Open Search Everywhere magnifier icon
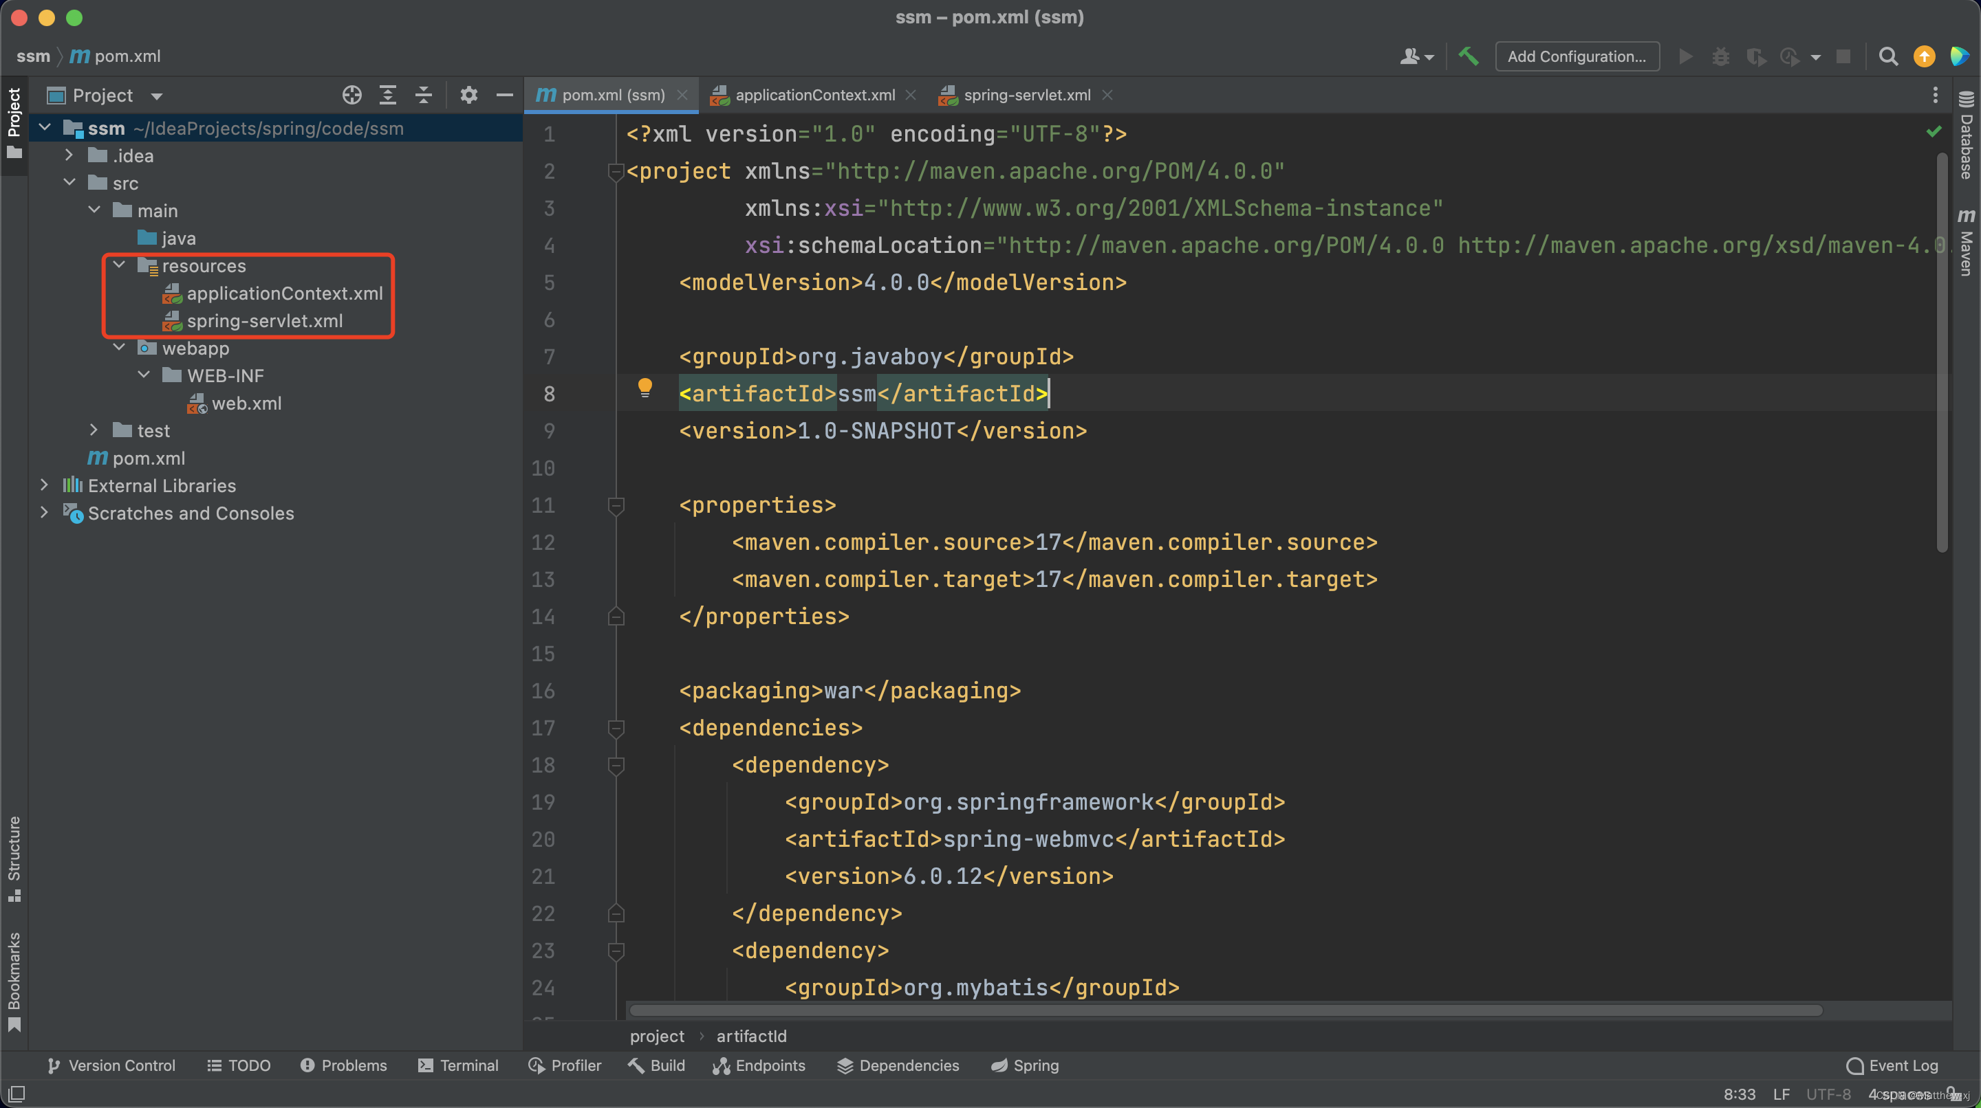This screenshot has width=1981, height=1108. (1887, 56)
